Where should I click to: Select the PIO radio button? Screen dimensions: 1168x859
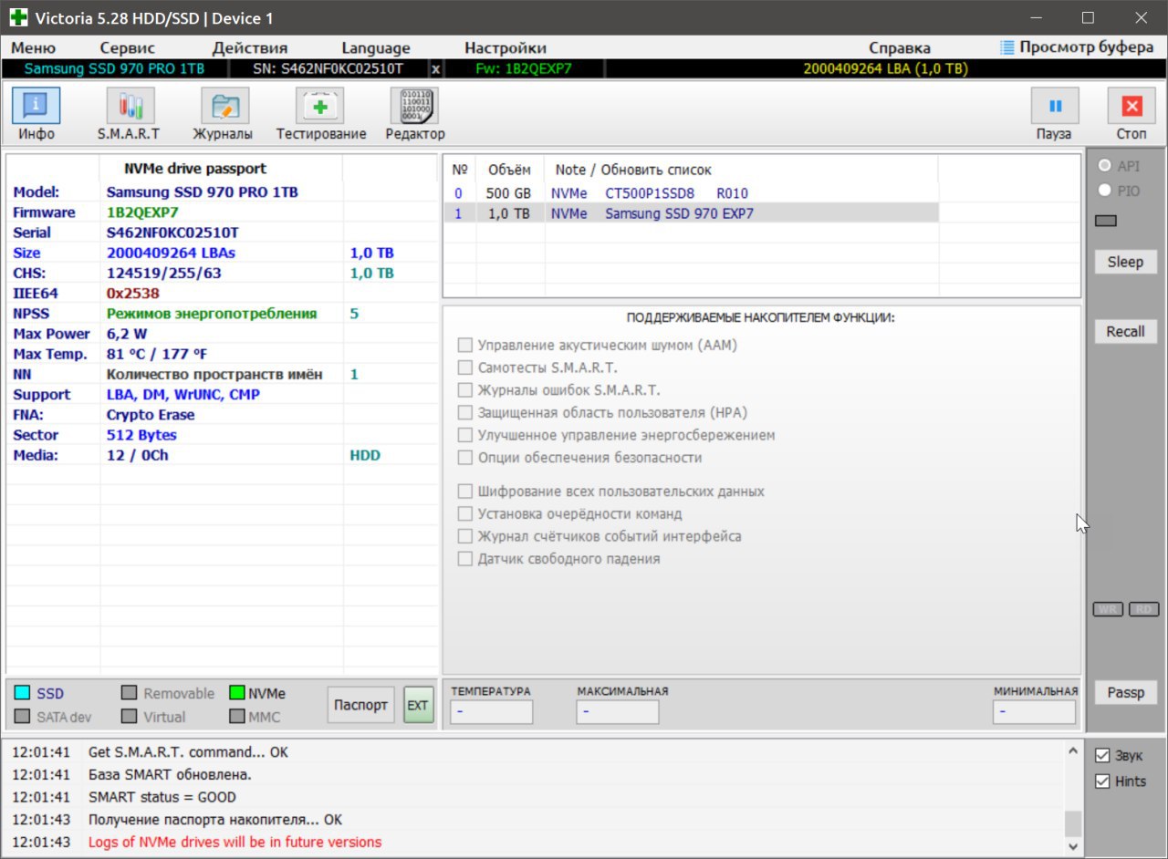click(x=1105, y=191)
